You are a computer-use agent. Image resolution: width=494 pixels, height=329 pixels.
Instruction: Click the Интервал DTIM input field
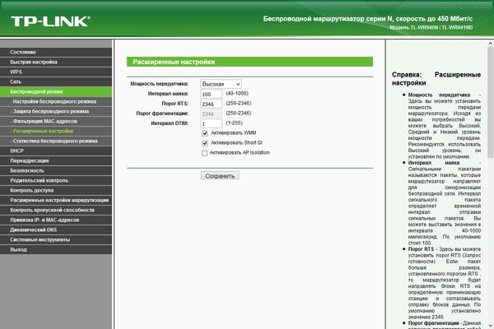(211, 123)
